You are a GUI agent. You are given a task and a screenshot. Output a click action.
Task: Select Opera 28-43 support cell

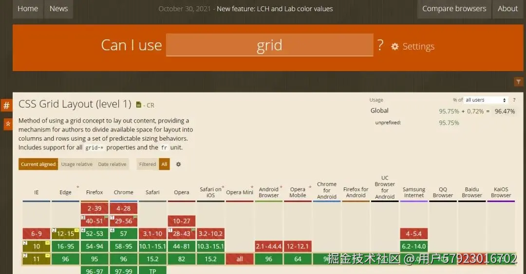[182, 234]
